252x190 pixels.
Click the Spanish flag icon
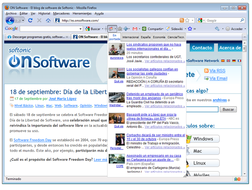click(223, 61)
